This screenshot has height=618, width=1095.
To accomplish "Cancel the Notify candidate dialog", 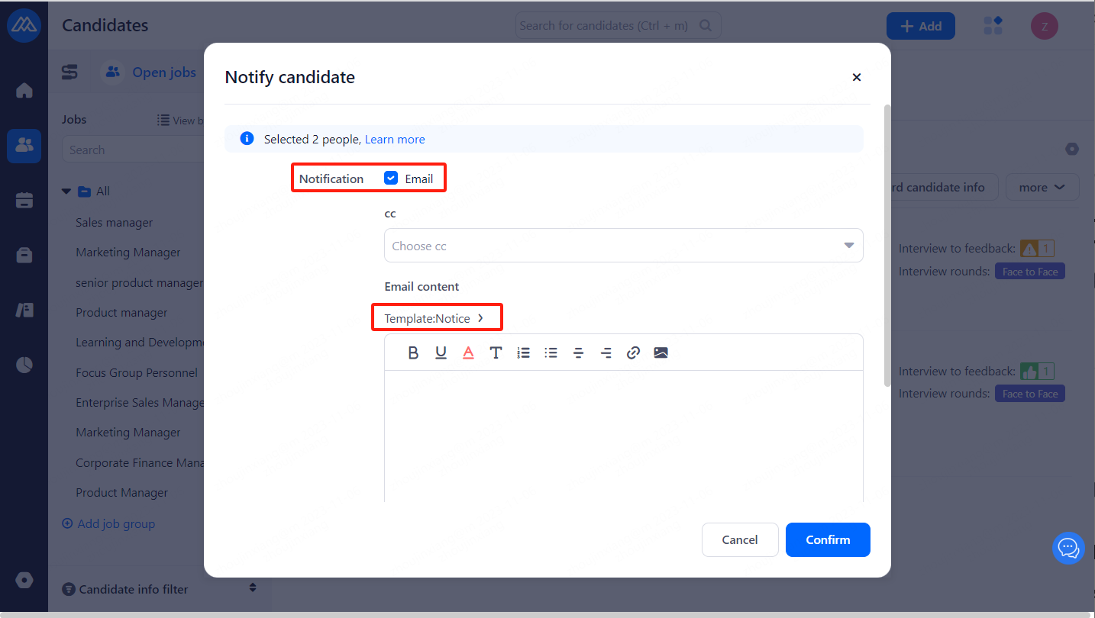I will tap(739, 539).
